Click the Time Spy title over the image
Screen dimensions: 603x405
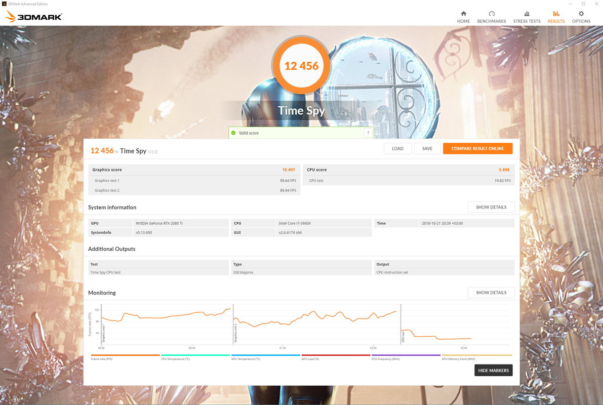tap(301, 111)
